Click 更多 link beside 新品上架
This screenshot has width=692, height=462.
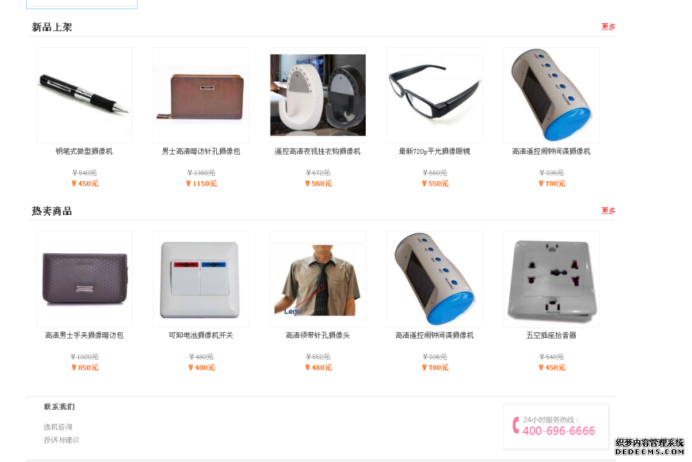pyautogui.click(x=608, y=27)
